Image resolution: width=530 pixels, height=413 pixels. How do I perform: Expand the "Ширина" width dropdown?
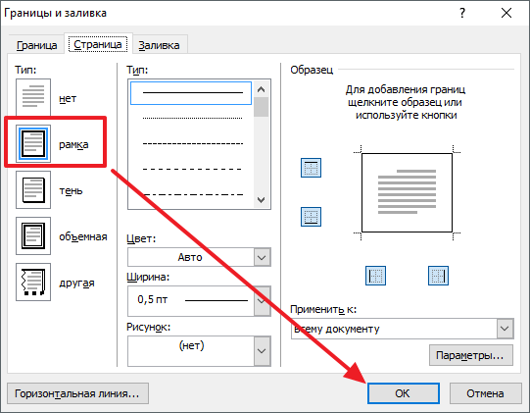click(x=199, y=300)
